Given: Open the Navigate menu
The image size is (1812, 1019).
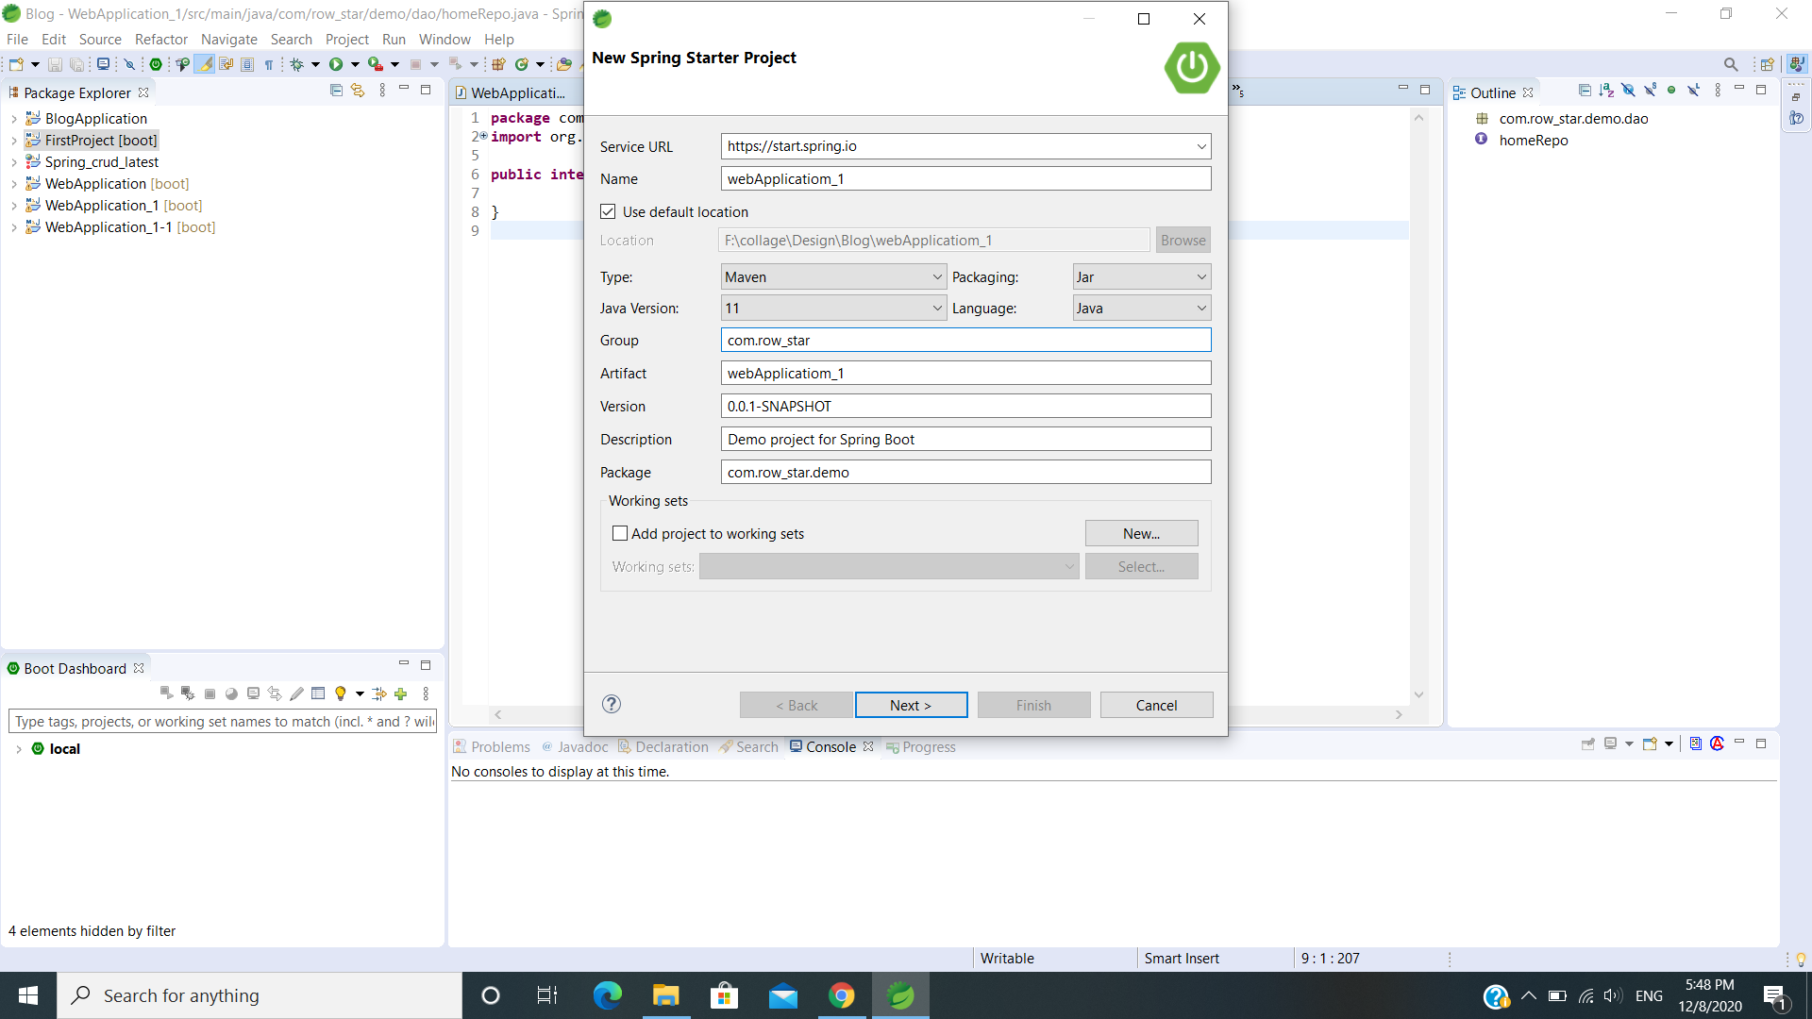Looking at the screenshot, I should pyautogui.click(x=229, y=40).
